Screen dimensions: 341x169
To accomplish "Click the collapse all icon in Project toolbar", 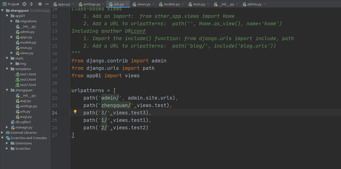I will 32,4.
